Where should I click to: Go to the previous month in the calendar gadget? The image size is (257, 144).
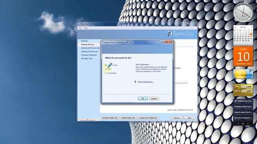tap(235, 27)
